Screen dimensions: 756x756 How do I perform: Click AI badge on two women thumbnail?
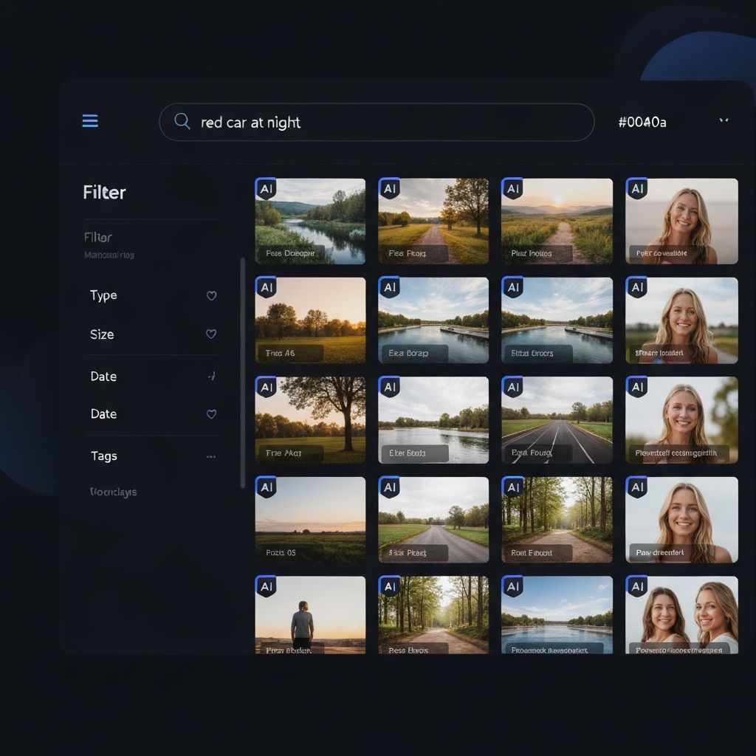[x=637, y=587]
